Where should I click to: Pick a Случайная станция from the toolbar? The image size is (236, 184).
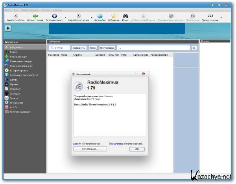pos(78,16)
